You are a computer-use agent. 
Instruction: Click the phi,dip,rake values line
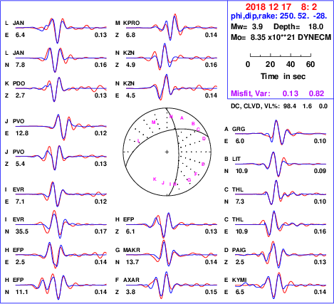coord(279,16)
